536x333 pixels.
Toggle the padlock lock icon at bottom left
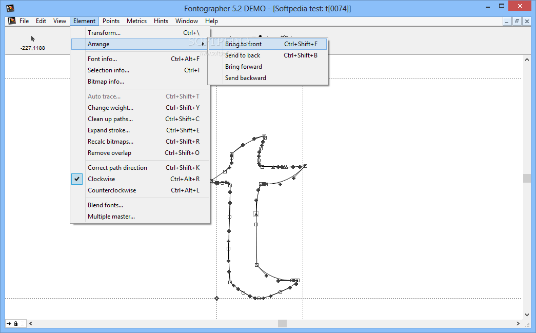point(16,323)
